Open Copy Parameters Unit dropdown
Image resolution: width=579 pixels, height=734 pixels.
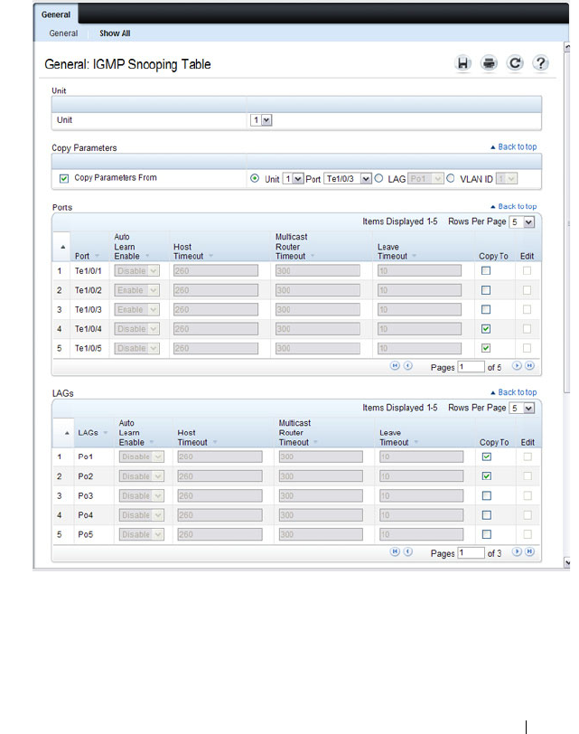294,179
